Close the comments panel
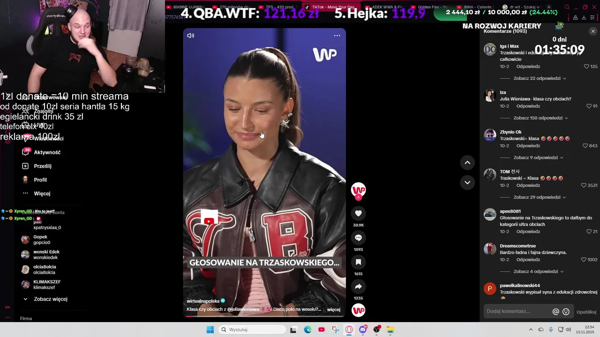 tap(593, 31)
